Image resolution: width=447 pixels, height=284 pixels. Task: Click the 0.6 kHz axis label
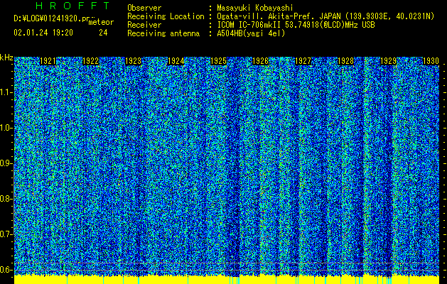pyautogui.click(x=6, y=270)
